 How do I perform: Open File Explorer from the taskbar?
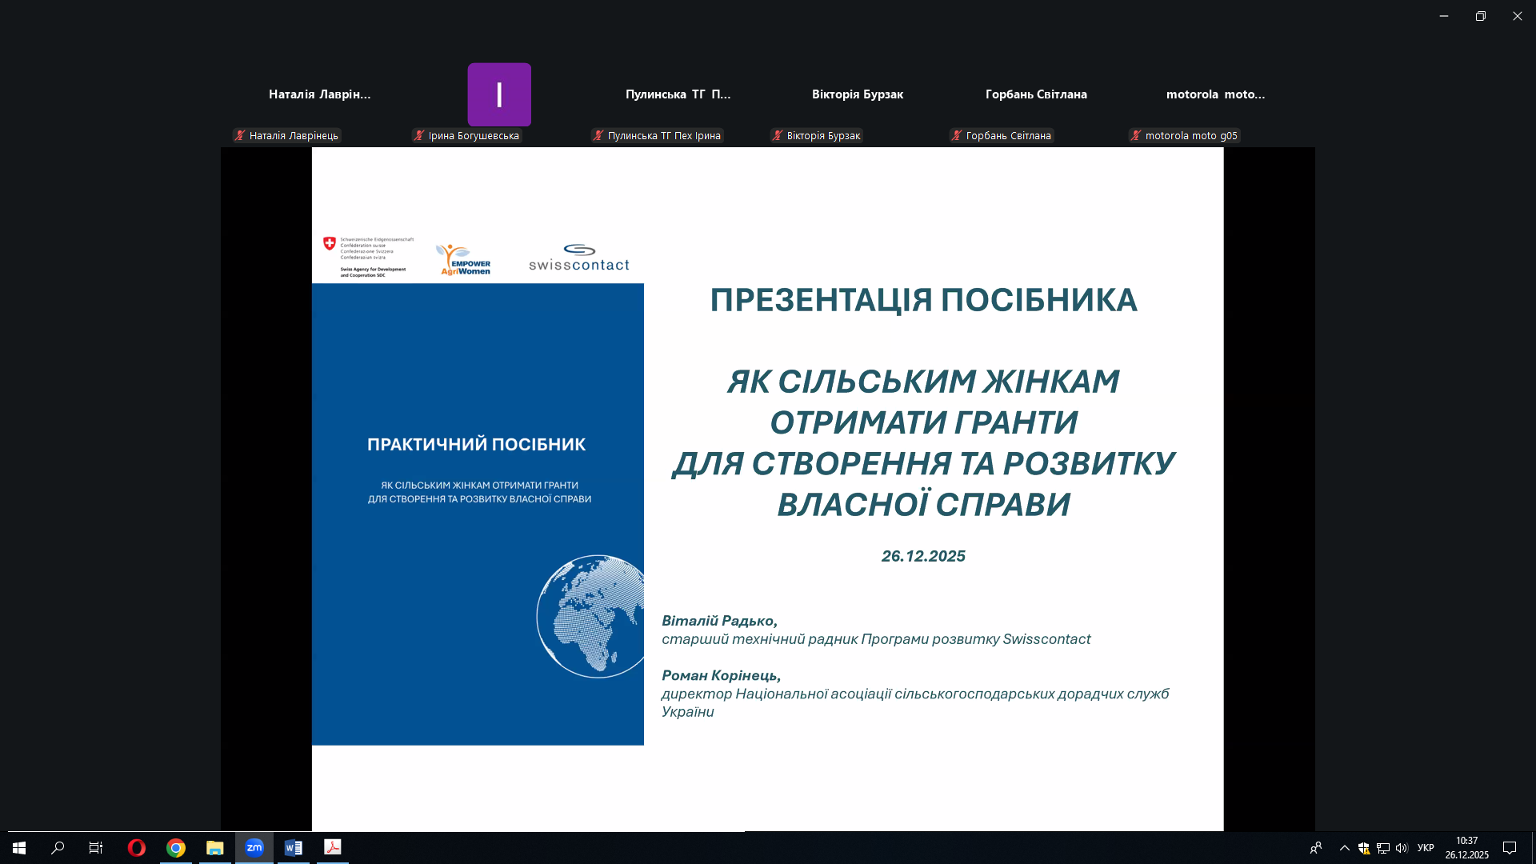coord(214,847)
